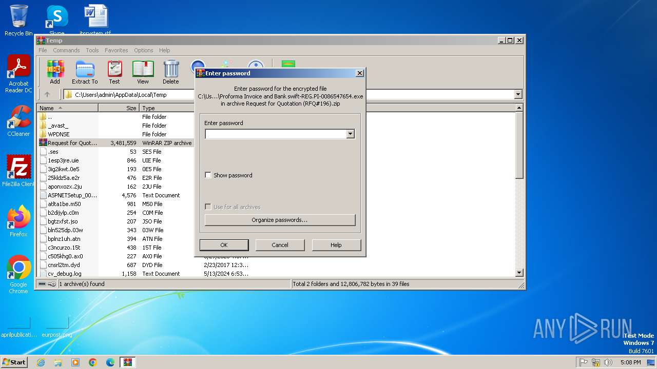Click Help in the password dialog

click(x=336, y=245)
